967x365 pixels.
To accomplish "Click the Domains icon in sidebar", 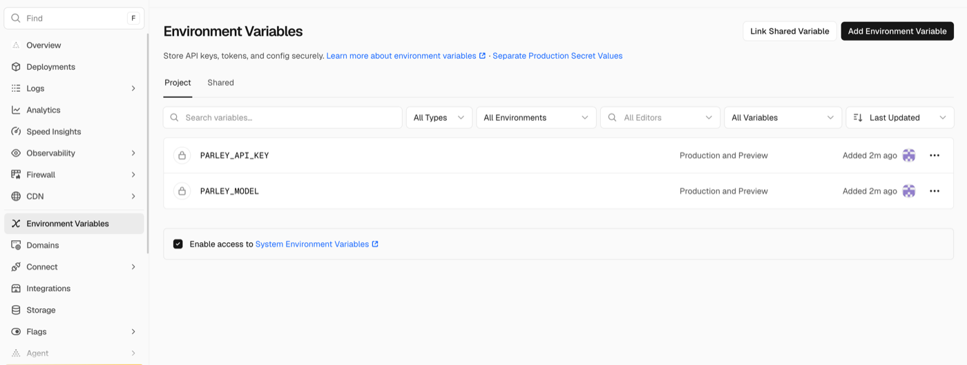I will pyautogui.click(x=16, y=245).
